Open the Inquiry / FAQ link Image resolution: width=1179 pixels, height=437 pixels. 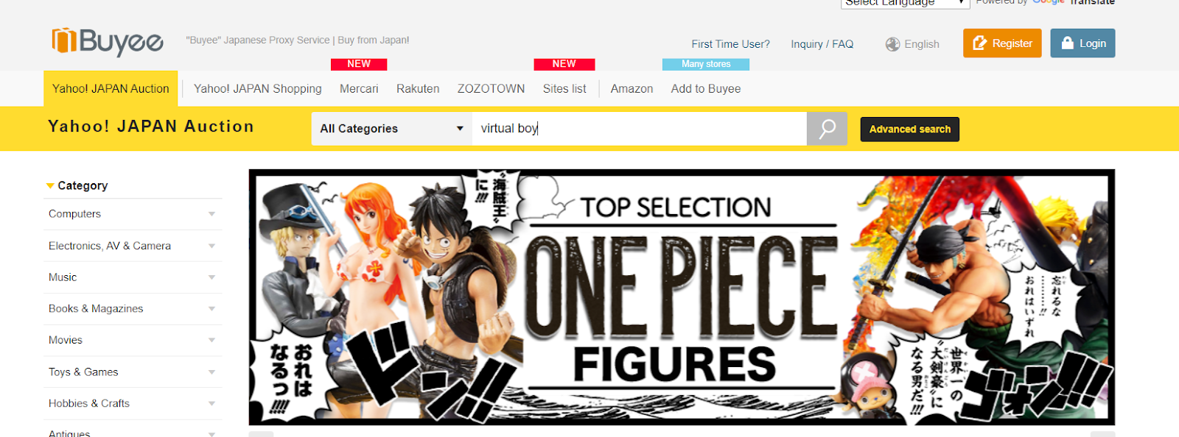(822, 44)
